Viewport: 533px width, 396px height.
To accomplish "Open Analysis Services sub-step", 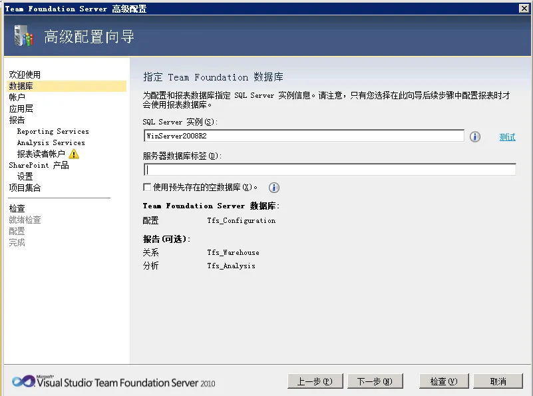I will coord(51,143).
